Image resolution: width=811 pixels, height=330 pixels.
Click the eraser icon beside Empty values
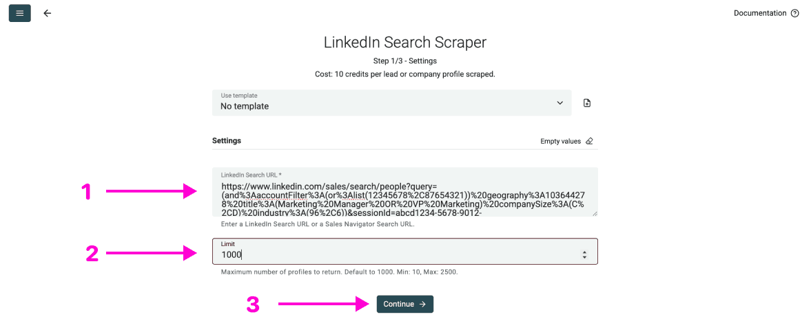pyautogui.click(x=589, y=141)
